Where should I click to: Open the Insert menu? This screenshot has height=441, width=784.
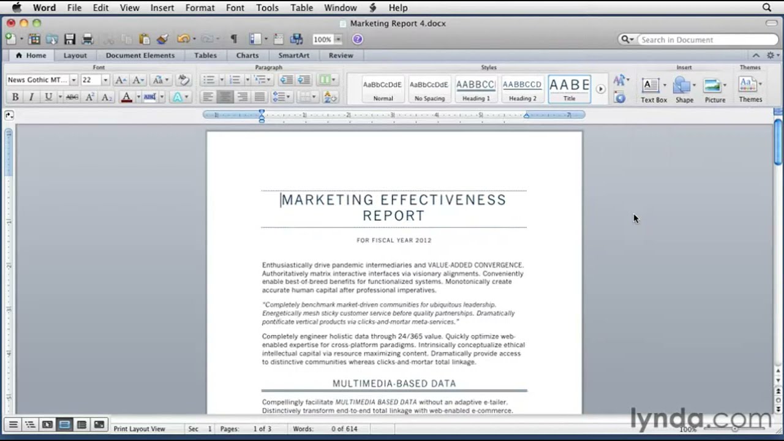[x=162, y=7]
